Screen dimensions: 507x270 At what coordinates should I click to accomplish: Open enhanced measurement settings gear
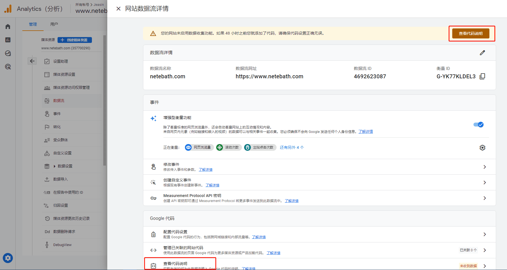pyautogui.click(x=482, y=148)
